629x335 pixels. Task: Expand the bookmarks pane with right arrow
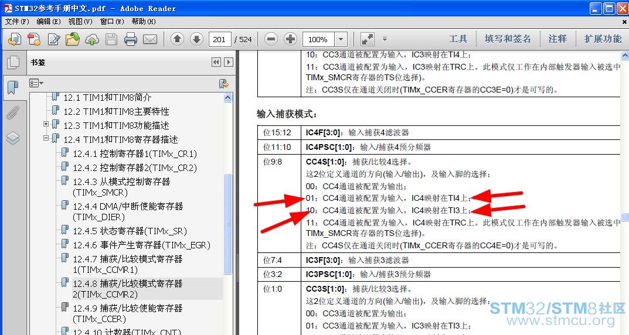pyautogui.click(x=228, y=62)
